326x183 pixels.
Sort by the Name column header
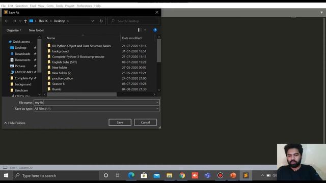51,38
